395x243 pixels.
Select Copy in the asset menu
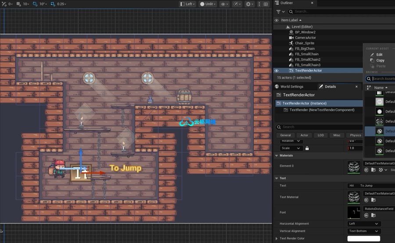click(380, 61)
